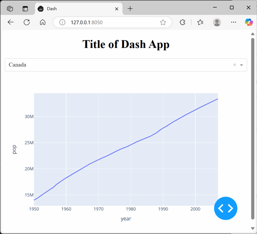Expand the country dropdown arrow

[x=241, y=65]
